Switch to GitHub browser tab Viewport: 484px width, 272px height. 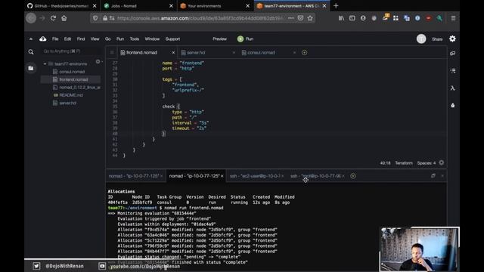(x=62, y=6)
